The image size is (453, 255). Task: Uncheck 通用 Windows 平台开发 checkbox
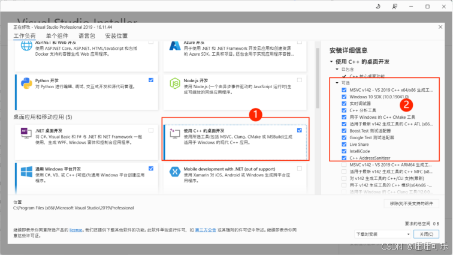151,169
